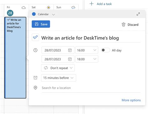Click the task checkmark icon beside title
The image size is (148, 114).
tap(35, 37)
